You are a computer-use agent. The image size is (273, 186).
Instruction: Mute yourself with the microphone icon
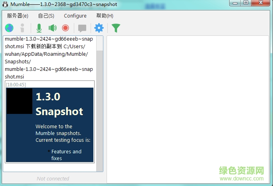point(39,28)
